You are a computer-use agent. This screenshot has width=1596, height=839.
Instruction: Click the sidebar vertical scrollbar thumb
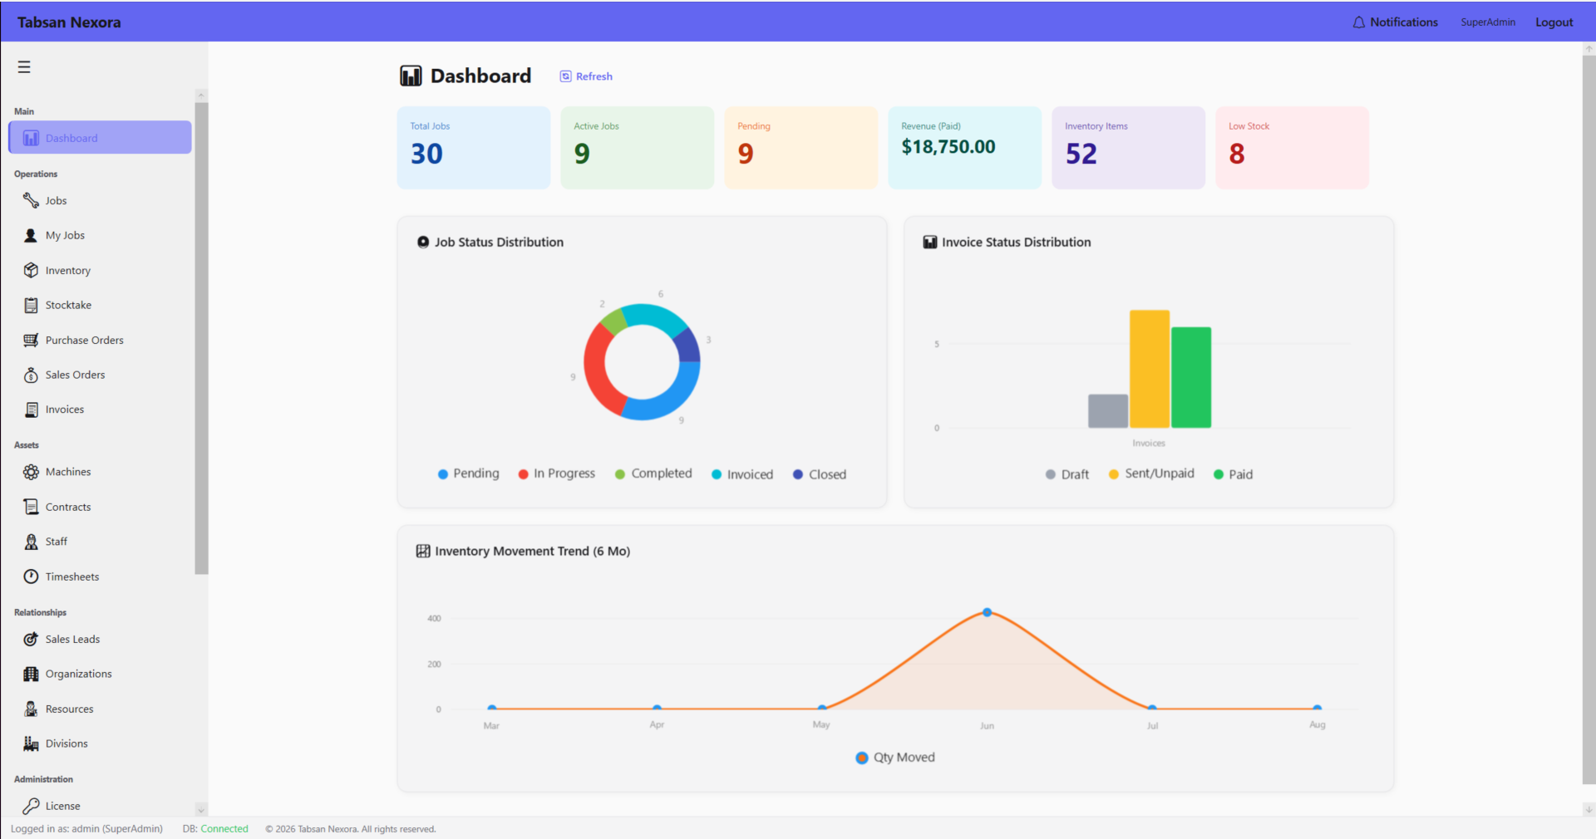click(201, 338)
